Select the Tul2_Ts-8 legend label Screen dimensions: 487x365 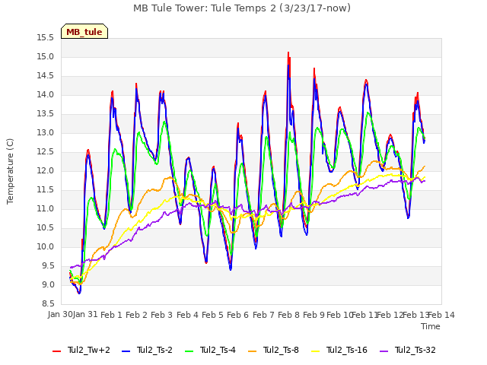(x=281, y=350)
